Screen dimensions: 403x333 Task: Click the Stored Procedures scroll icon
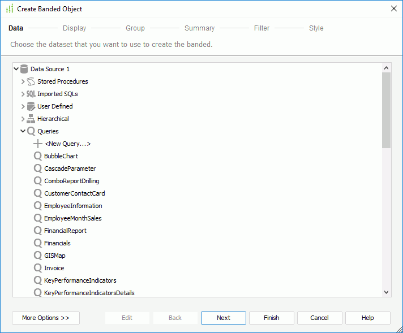click(x=31, y=81)
